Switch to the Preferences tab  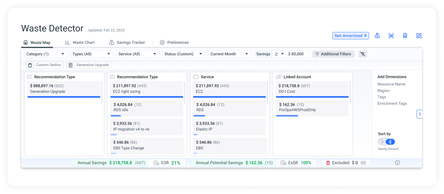tap(174, 42)
